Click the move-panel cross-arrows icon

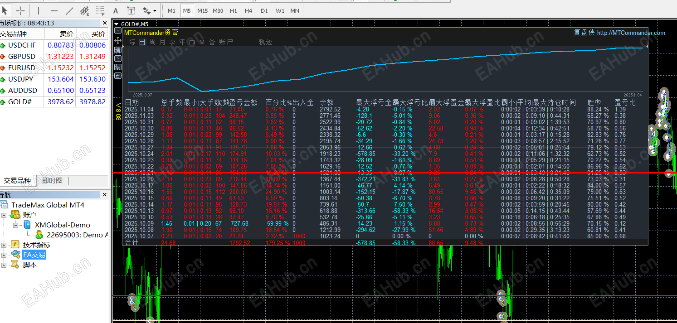pyautogui.click(x=118, y=40)
